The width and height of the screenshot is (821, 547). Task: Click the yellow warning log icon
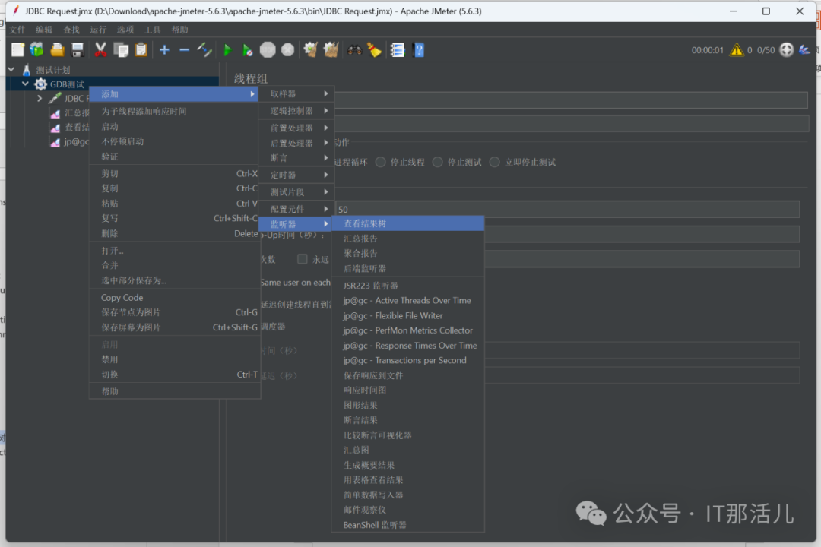point(737,49)
